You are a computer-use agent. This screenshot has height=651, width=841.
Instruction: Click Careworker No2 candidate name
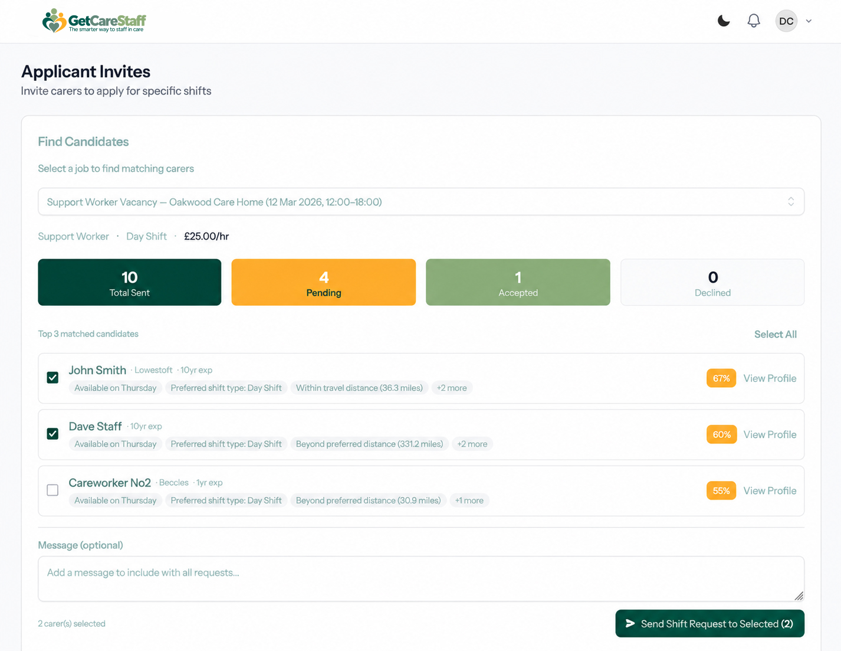click(110, 483)
